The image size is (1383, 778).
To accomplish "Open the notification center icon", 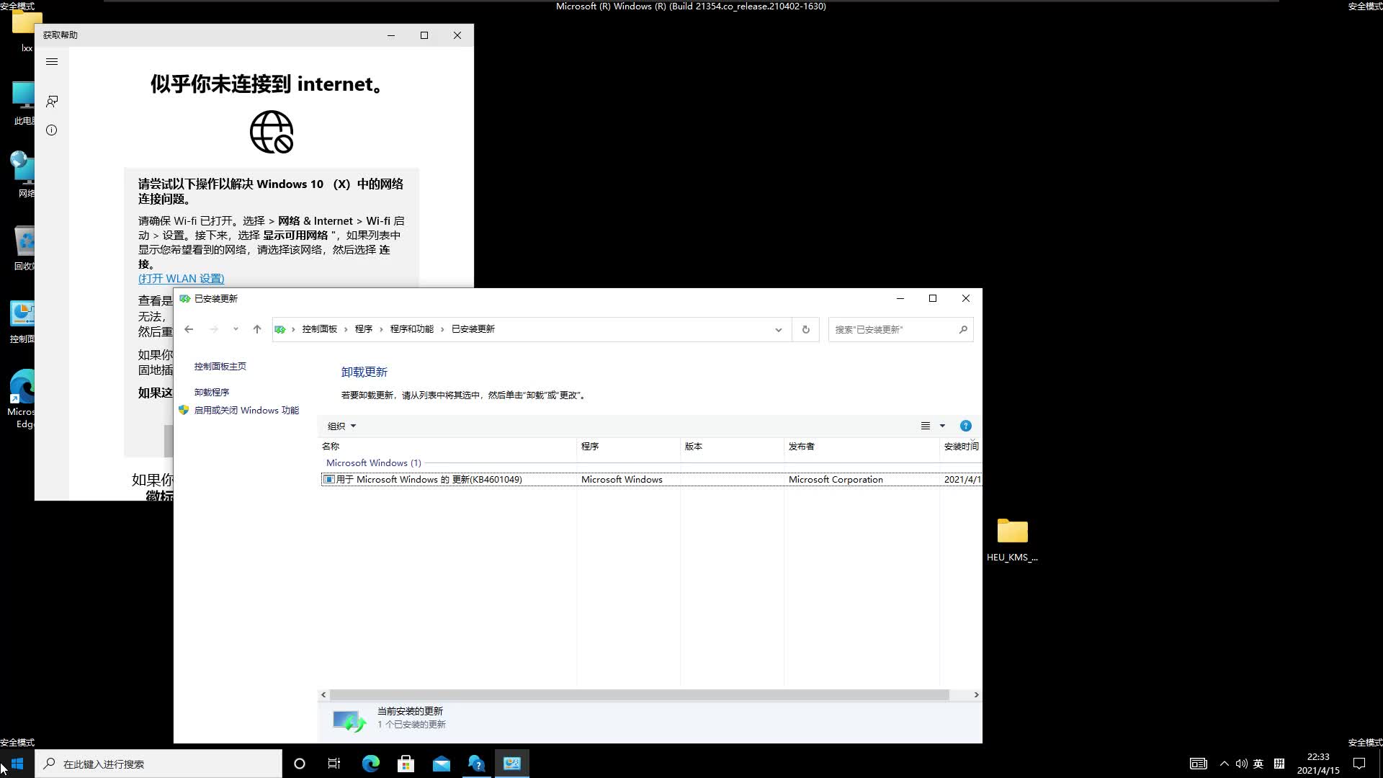I will point(1359,764).
